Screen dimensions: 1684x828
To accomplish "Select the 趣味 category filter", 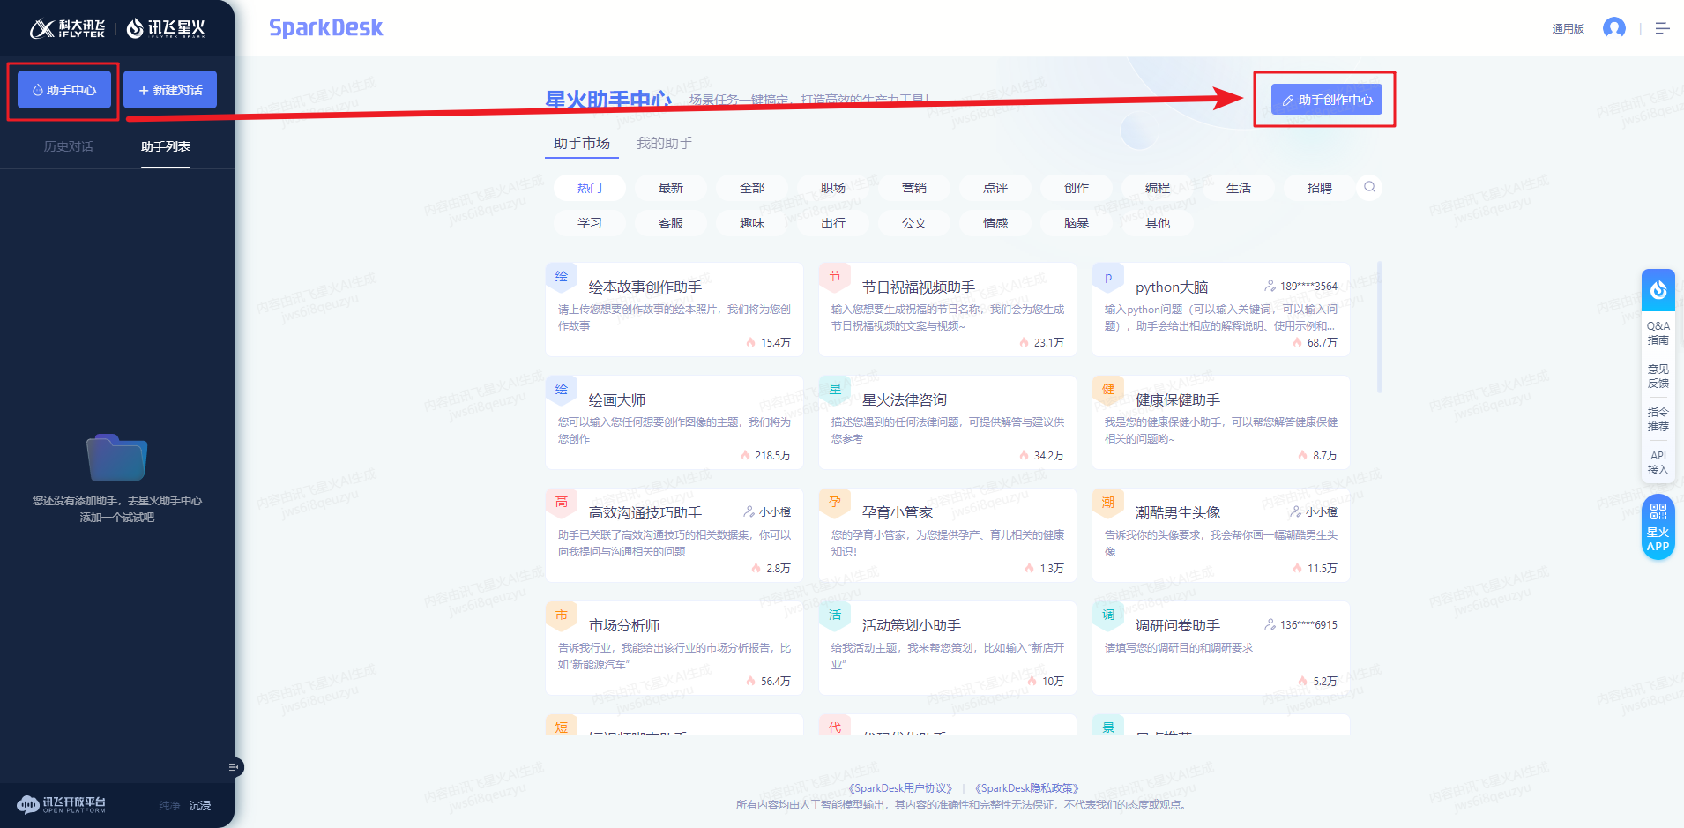I will tap(752, 223).
